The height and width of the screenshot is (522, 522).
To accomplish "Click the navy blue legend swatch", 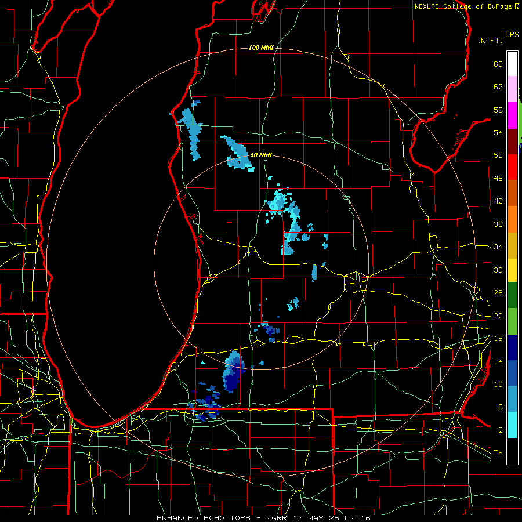I will point(512,347).
